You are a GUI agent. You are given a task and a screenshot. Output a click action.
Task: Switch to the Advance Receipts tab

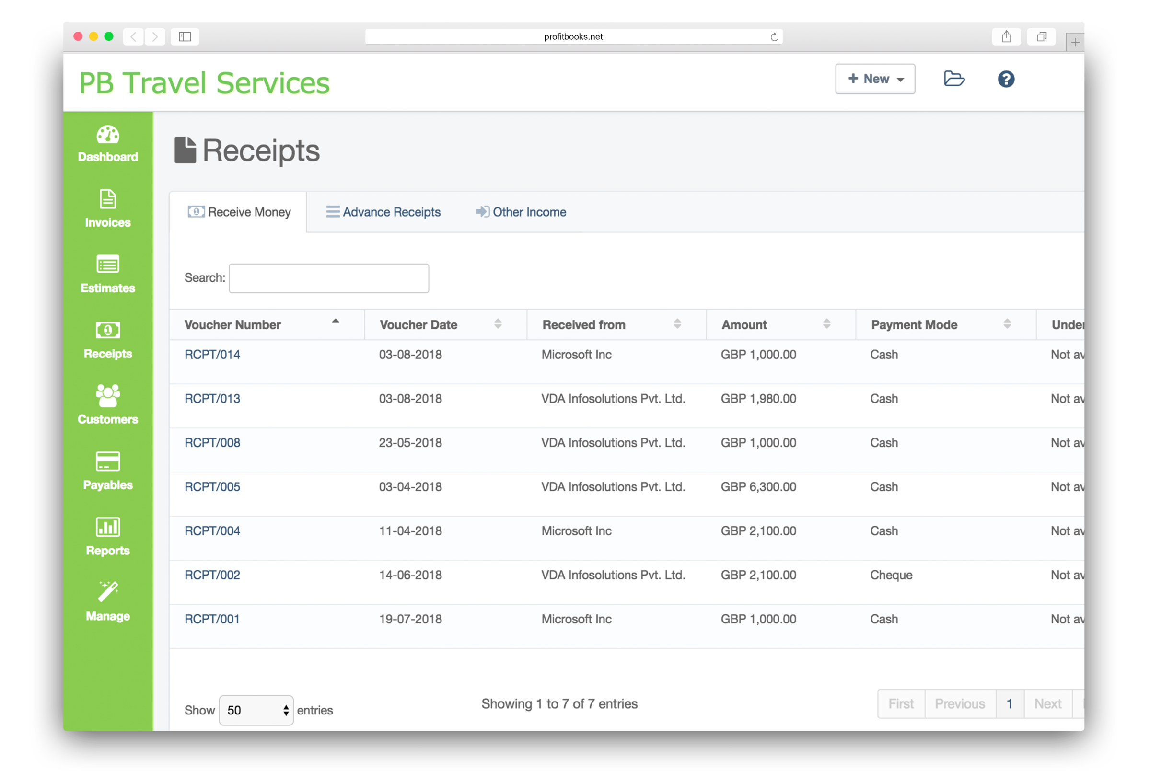(x=383, y=212)
